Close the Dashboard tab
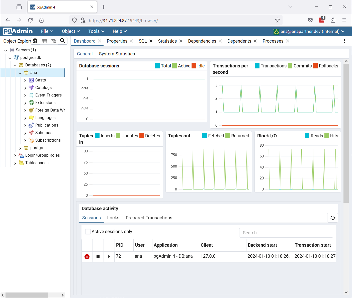Screen dimensions: 352x298 100,41
